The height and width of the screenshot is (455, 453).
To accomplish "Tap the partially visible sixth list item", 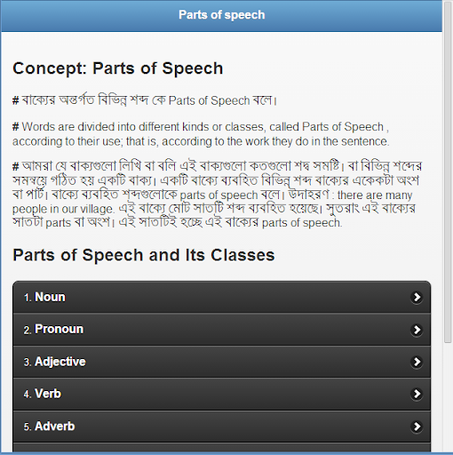I will click(x=222, y=447).
